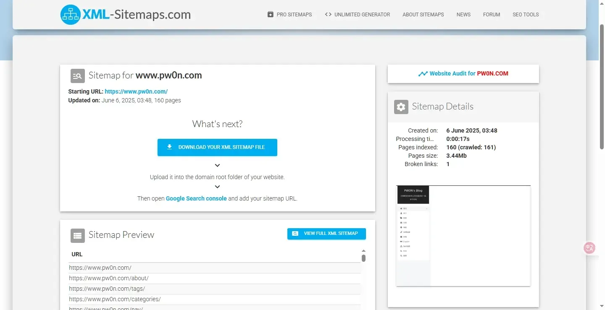Click the Pages size value 3.44Mb
This screenshot has height=310, width=605.
456,156
